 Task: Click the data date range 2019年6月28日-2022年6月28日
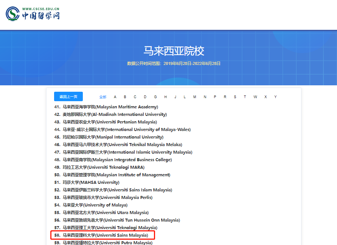point(192,63)
